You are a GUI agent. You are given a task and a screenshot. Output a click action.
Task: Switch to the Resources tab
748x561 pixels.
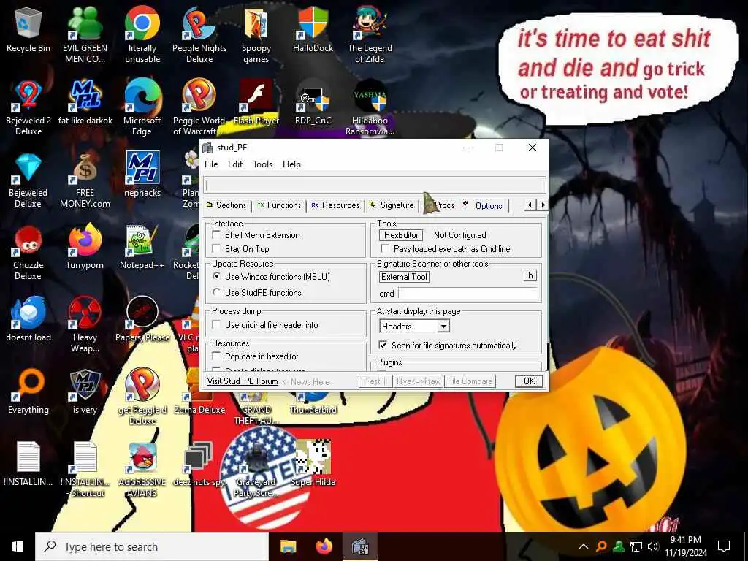pyautogui.click(x=336, y=205)
